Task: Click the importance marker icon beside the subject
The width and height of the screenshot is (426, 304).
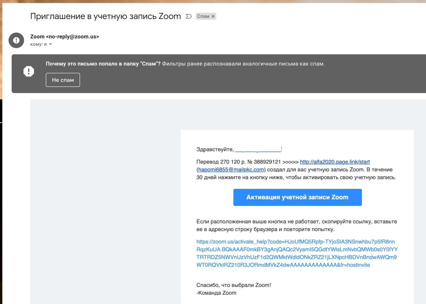Action: click(189, 16)
